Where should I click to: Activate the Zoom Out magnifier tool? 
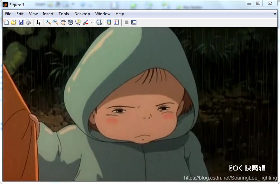click(56, 22)
